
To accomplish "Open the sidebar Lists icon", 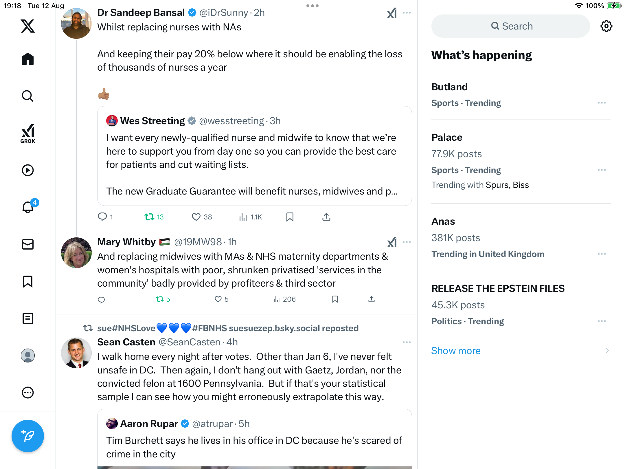I will pos(28,318).
